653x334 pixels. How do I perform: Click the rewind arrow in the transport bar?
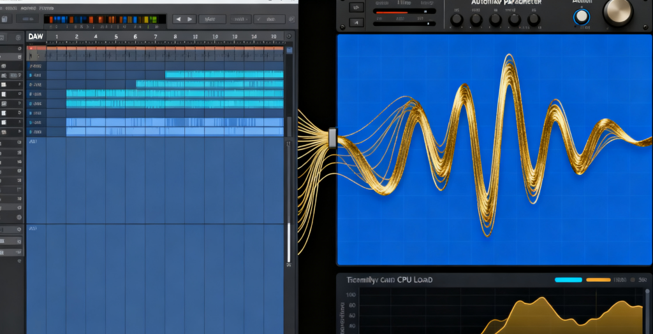click(178, 19)
